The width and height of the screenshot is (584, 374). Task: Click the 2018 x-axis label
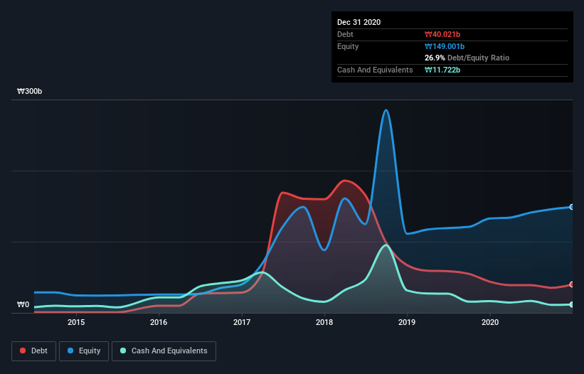click(324, 322)
